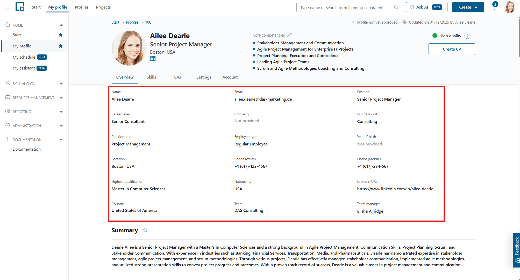Open Profiles in top navigation

82,7
